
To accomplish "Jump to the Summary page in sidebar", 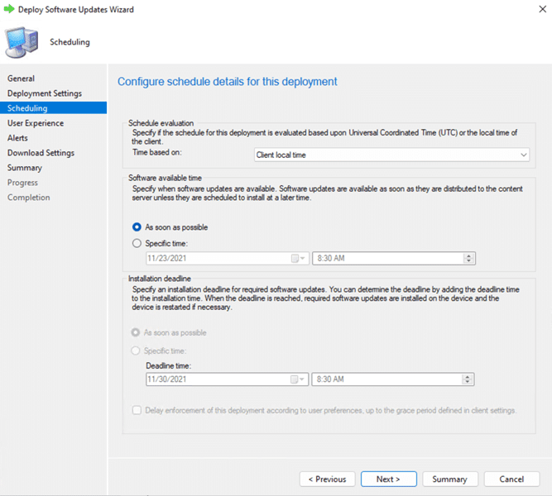I will (x=25, y=168).
